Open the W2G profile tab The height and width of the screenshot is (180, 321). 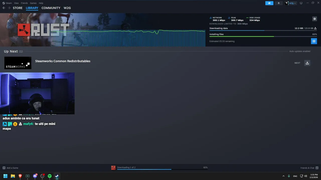click(67, 8)
